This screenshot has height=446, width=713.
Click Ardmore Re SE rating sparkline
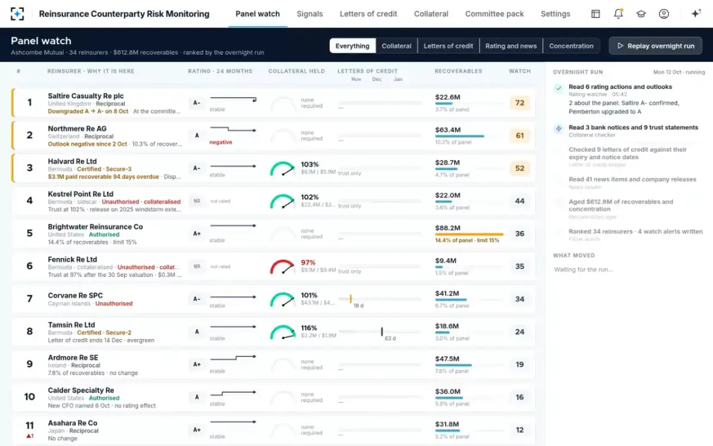(x=233, y=359)
